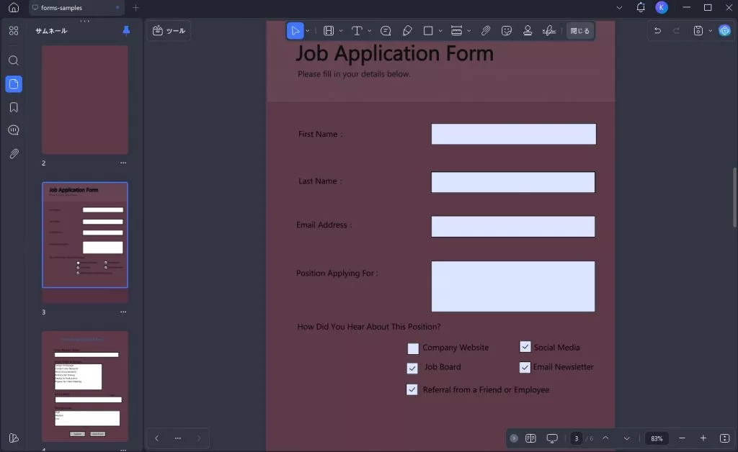Open page 3 thumbnail options menu

123,312
